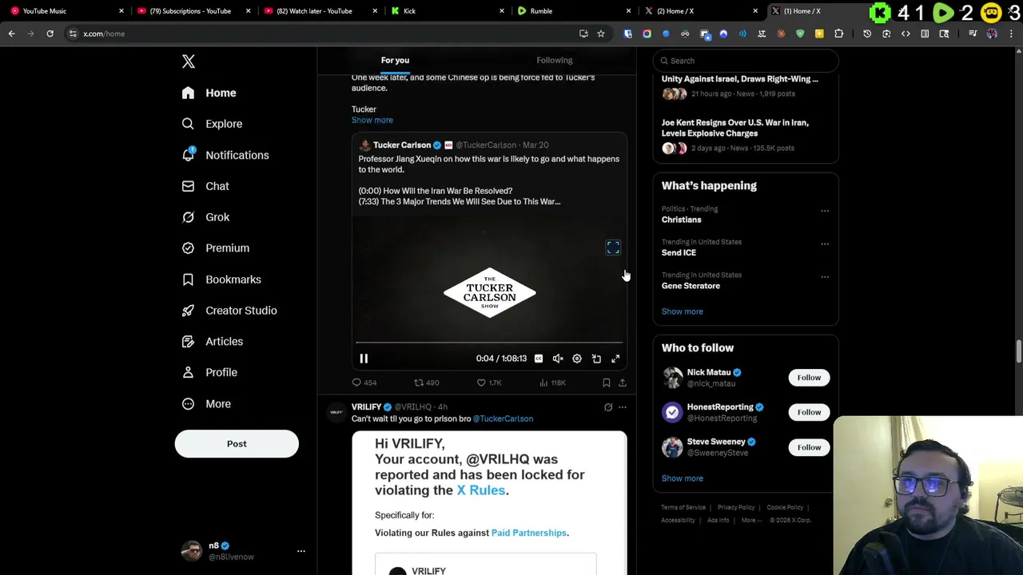Click the video progress bar
Image resolution: width=1023 pixels, height=575 pixels.
pos(489,343)
